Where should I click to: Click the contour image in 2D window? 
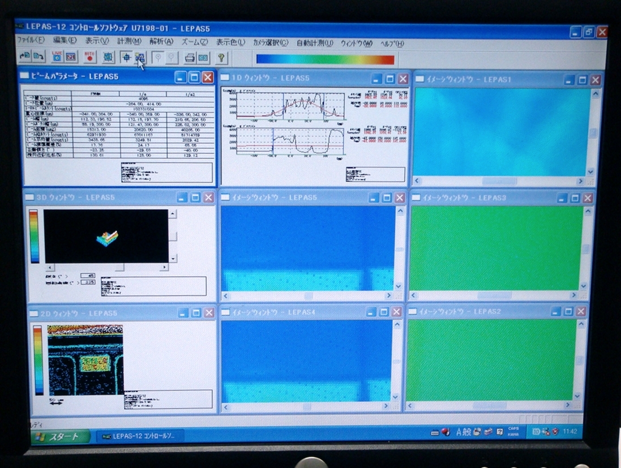[85, 360]
